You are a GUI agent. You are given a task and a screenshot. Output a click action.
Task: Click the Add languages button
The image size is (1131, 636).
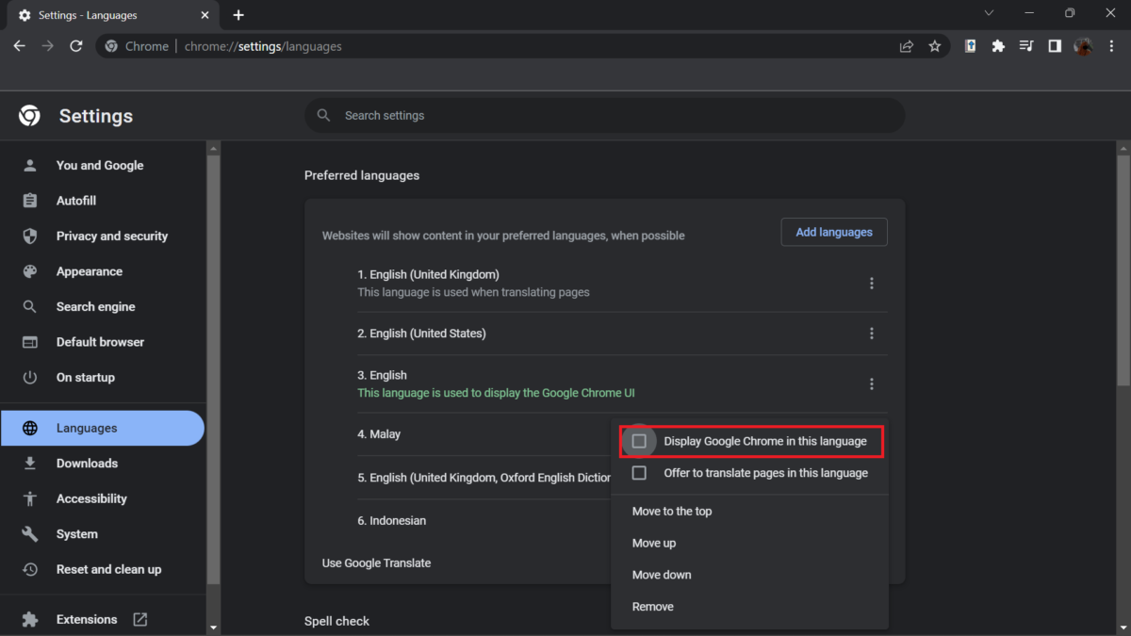click(x=834, y=232)
